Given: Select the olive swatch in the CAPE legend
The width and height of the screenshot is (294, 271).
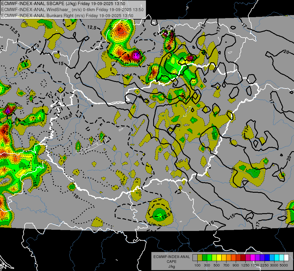Looking at the screenshot, I should 200,257.
